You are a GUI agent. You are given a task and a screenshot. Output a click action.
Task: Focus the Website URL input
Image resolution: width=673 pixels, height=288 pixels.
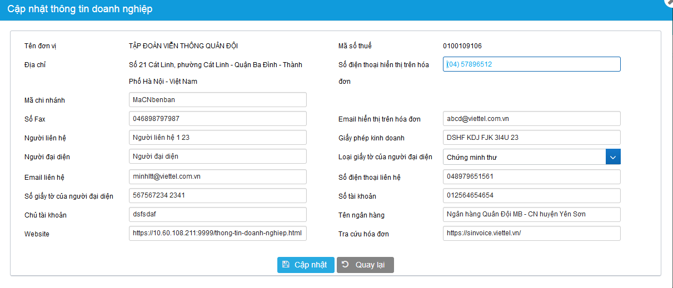[217, 234]
